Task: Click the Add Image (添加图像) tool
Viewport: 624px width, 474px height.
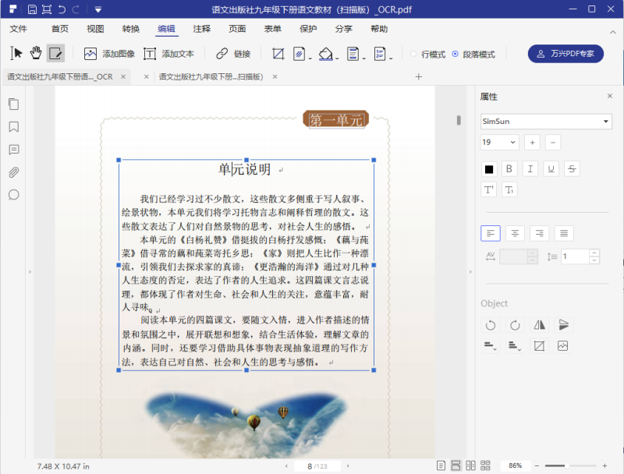Action: 109,54
